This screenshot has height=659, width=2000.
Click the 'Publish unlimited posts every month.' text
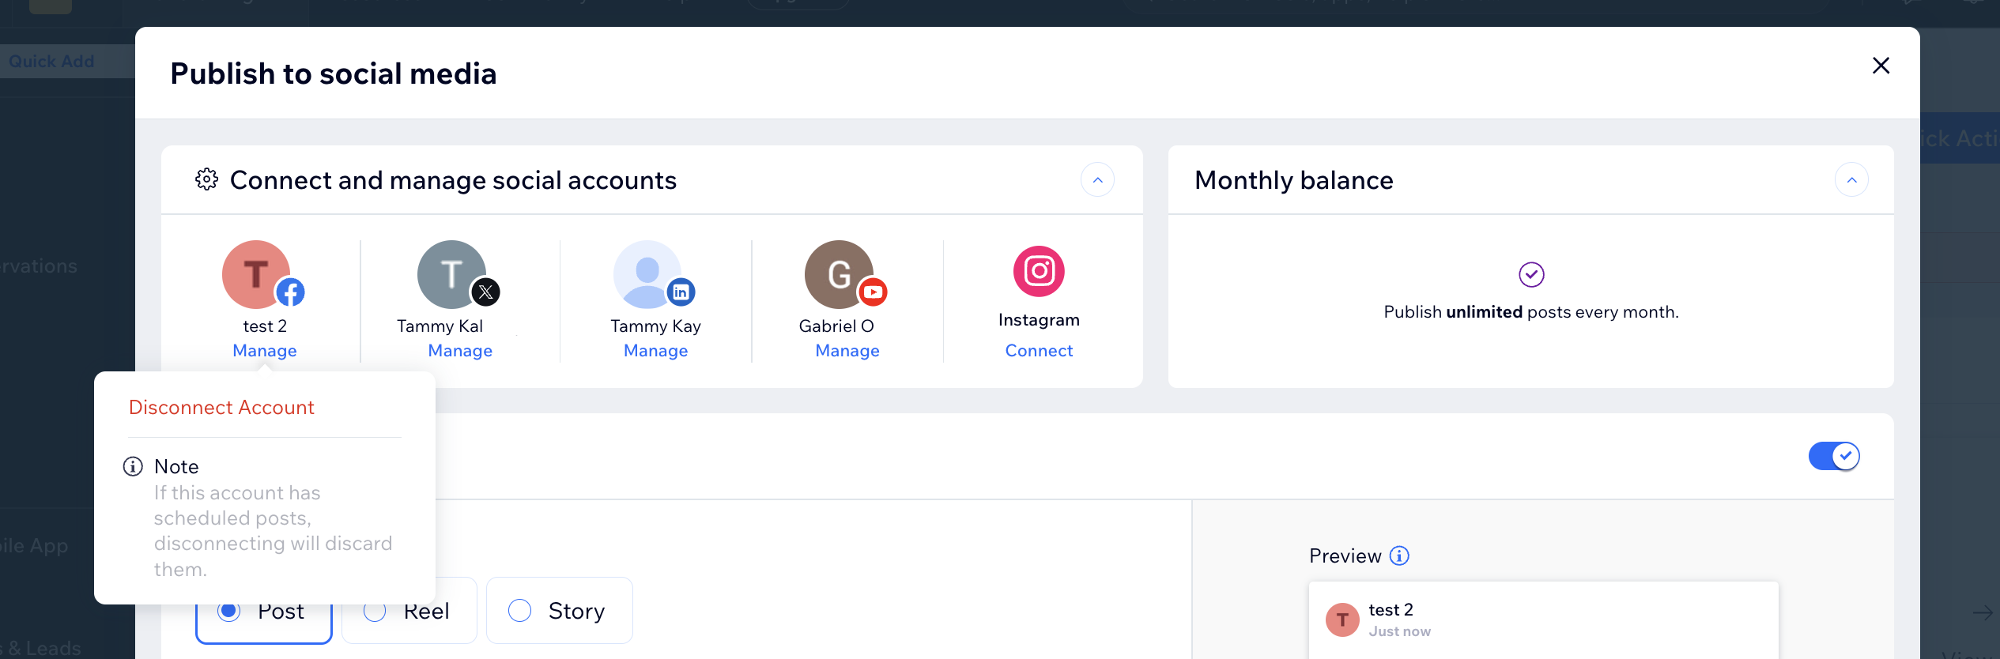point(1531,312)
